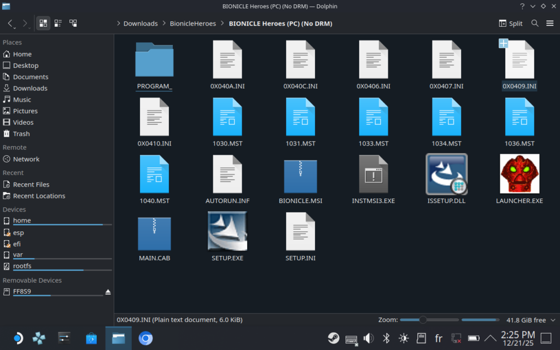
Task: Navigate to BionicleHeroes in the breadcrumb
Action: 192,24
